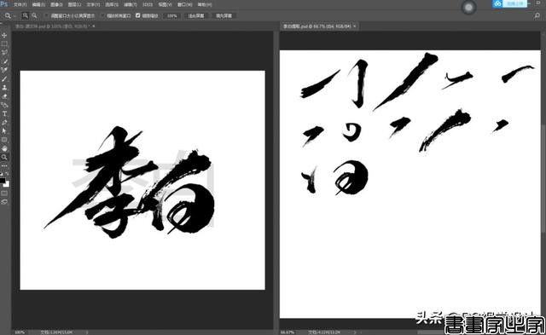Change screen mode icon at toolbar bottom
This screenshot has height=335, width=546.
[x=4, y=202]
